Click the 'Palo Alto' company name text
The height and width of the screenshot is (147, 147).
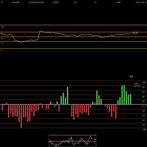(x=140, y=2)
